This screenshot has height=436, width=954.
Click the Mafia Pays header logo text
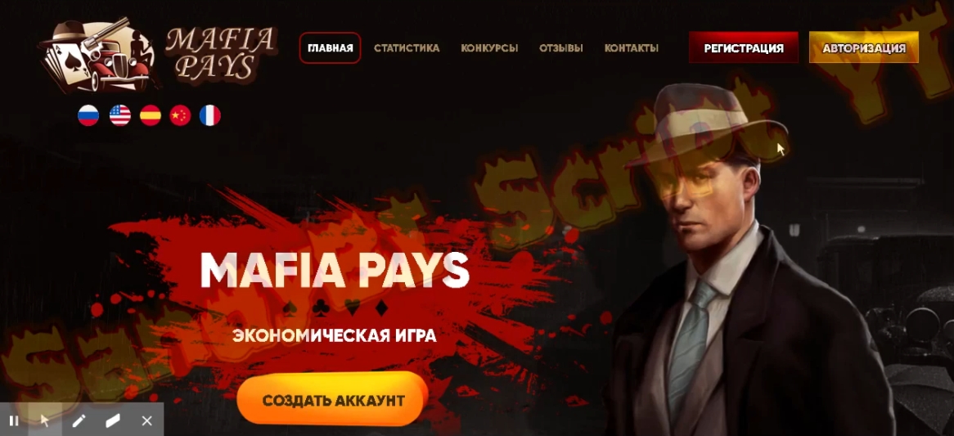coord(219,53)
